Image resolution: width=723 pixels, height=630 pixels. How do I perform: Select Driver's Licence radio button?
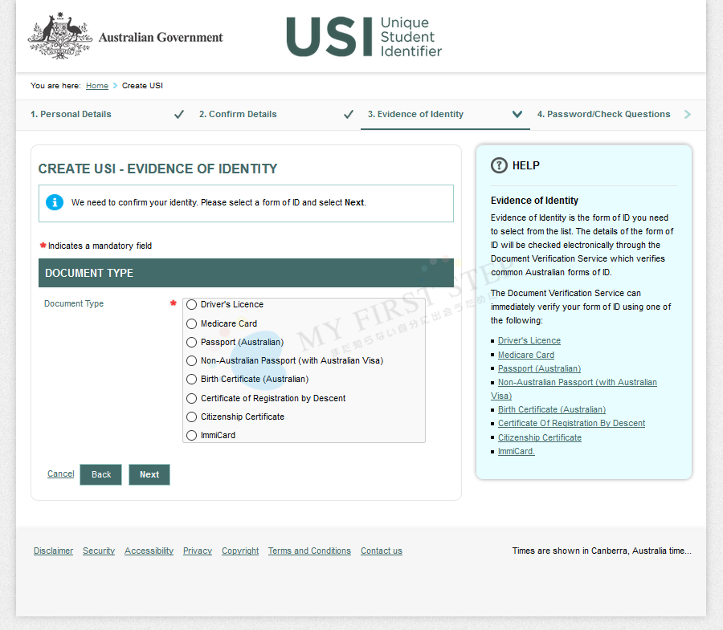click(191, 305)
